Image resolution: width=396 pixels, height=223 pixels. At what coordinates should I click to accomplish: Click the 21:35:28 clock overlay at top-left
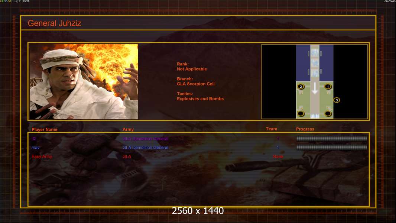24,1
